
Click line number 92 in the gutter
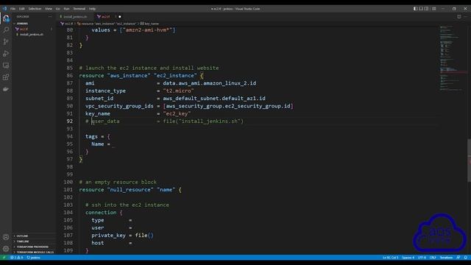tap(69, 121)
